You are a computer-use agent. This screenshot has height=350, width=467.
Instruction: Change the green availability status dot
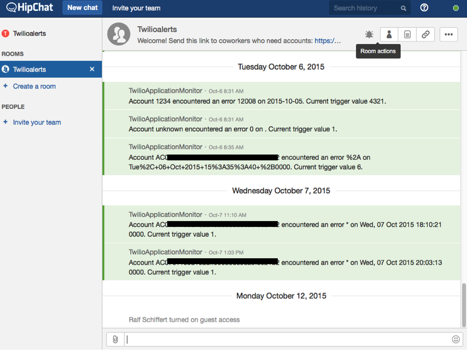click(x=455, y=8)
